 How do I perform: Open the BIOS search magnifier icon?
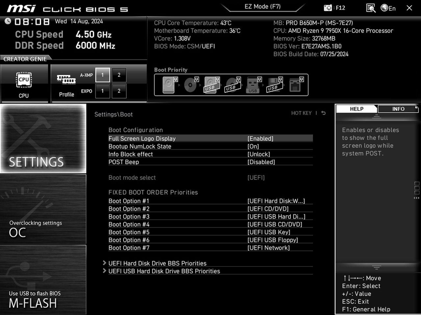371,8
